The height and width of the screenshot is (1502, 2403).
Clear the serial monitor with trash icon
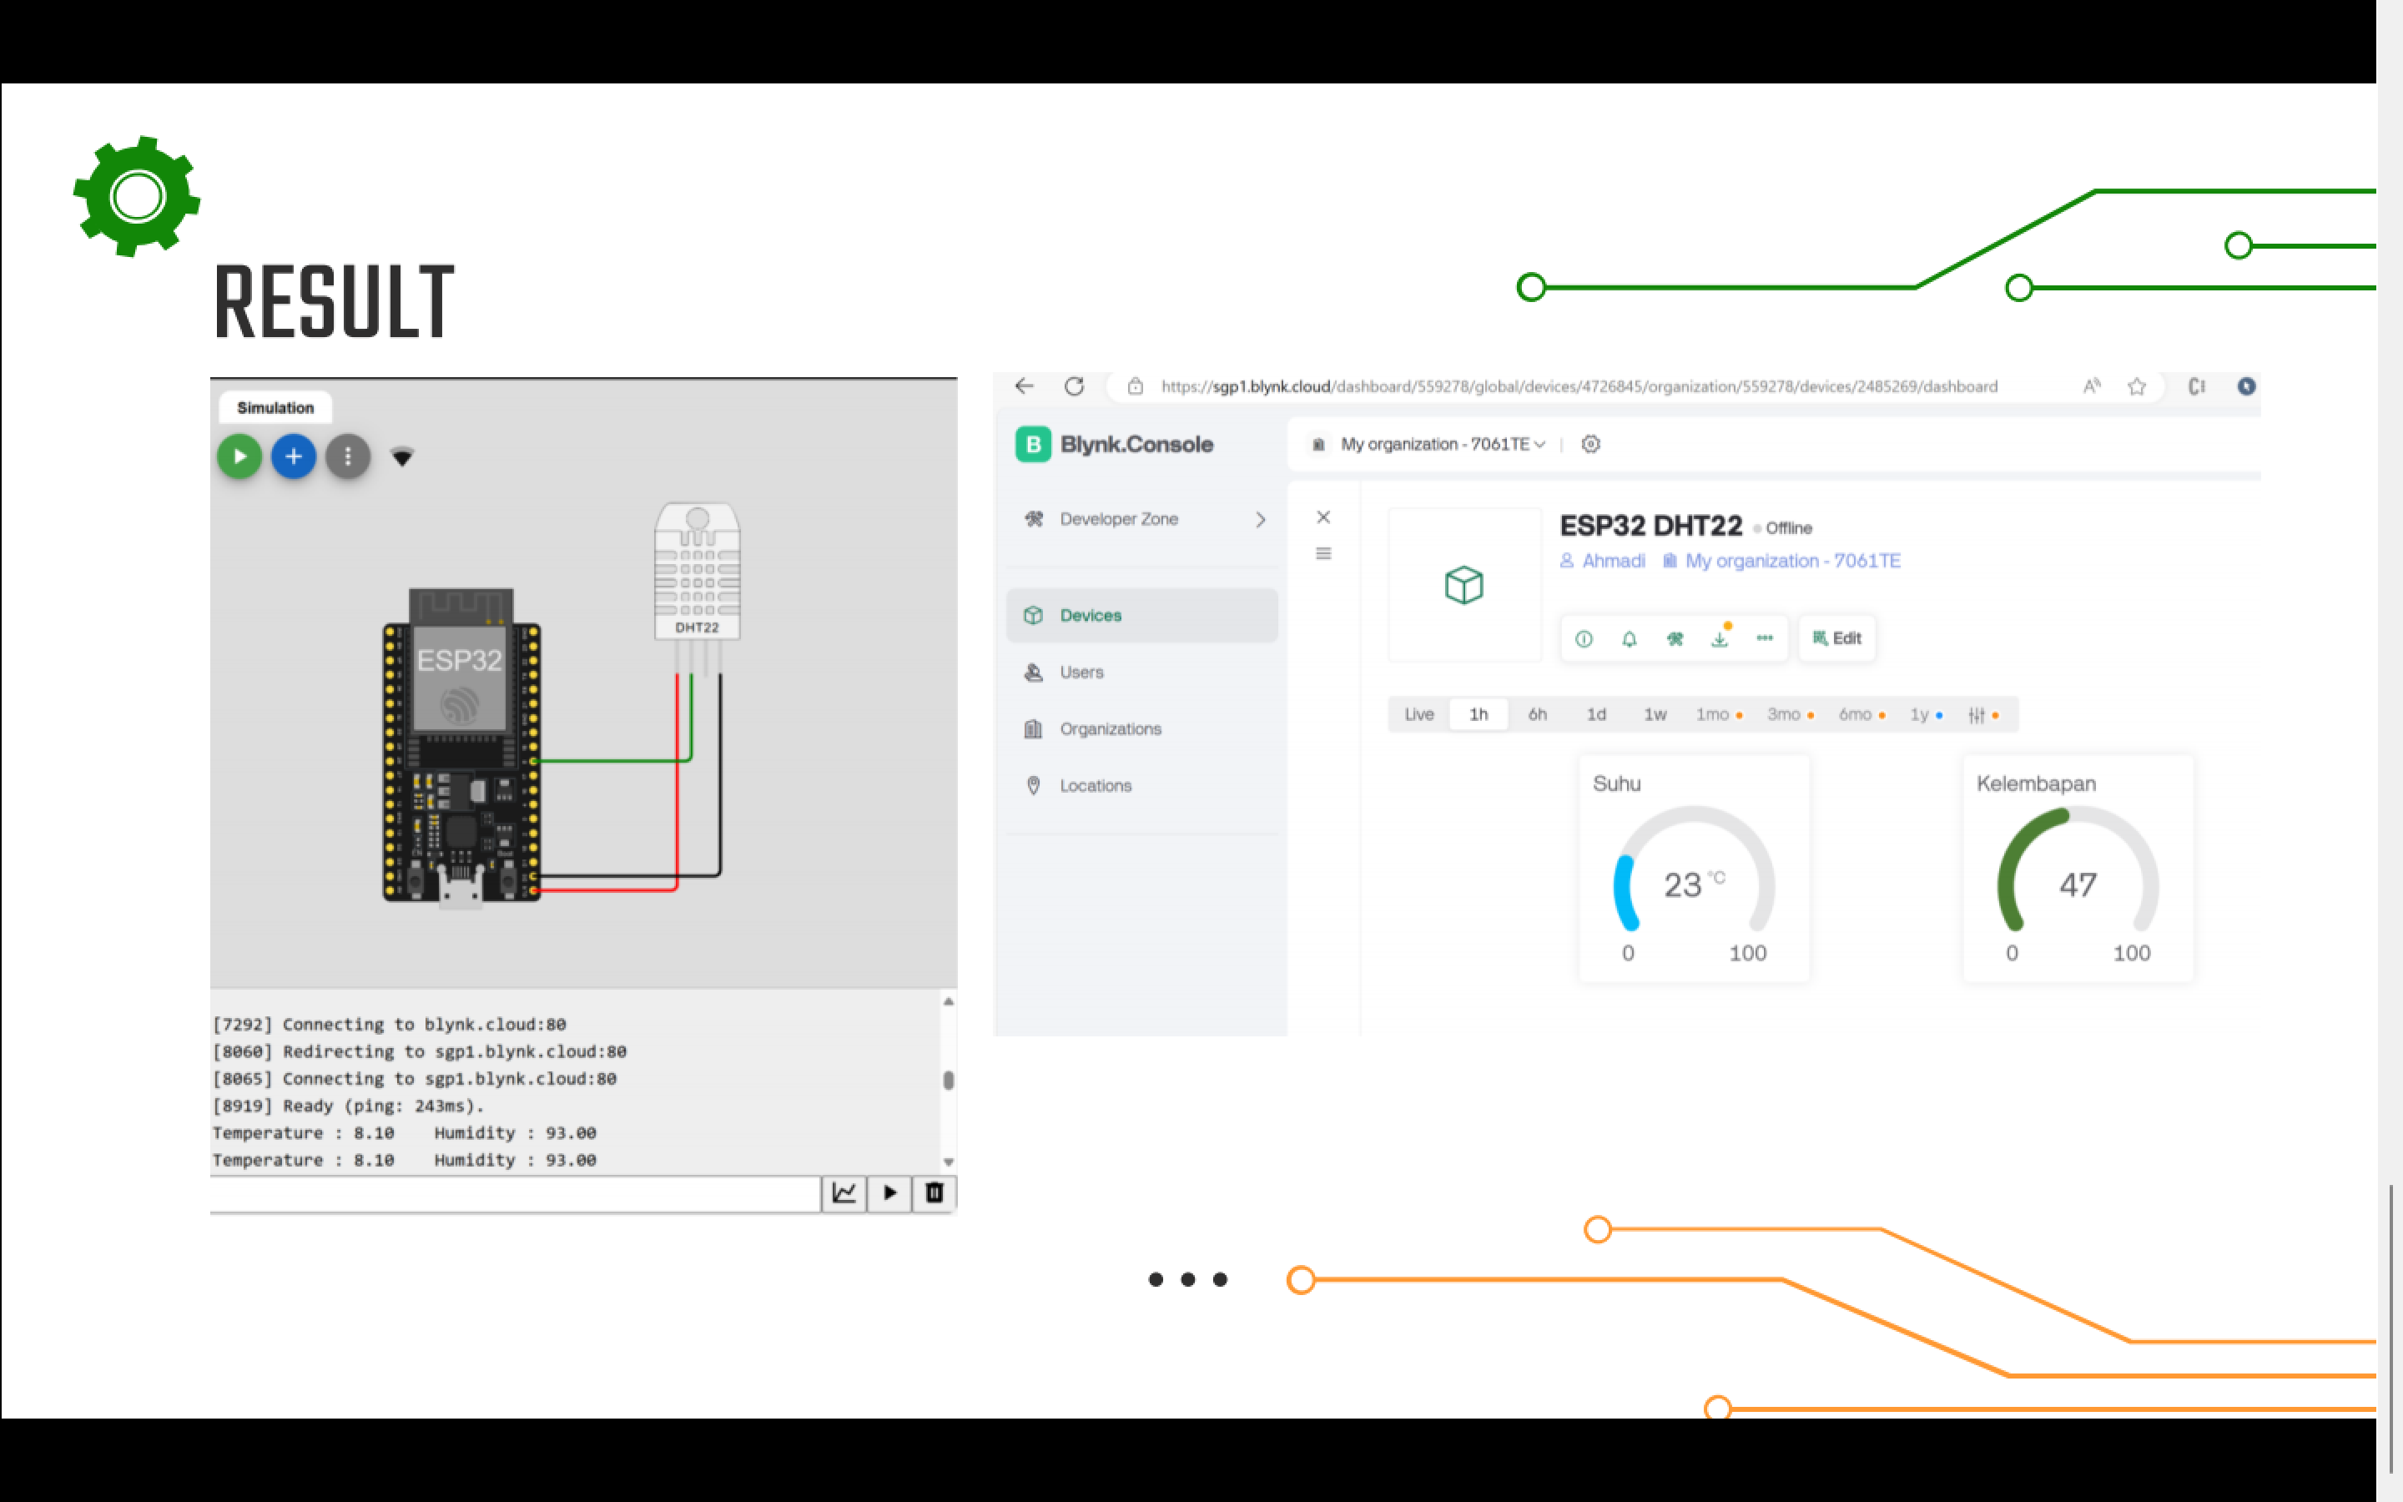tap(934, 1192)
